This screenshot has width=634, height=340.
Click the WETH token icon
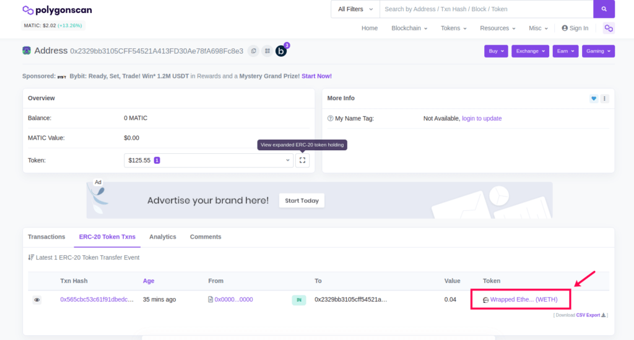point(485,300)
